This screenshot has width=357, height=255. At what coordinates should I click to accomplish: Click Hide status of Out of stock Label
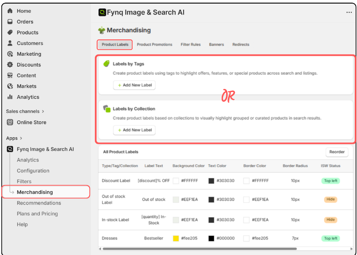click(x=330, y=199)
